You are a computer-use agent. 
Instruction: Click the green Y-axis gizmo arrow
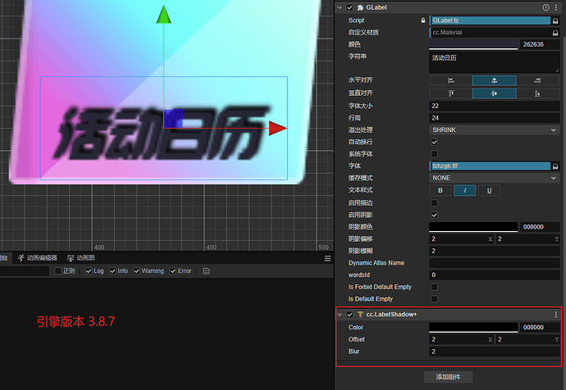[x=164, y=15]
